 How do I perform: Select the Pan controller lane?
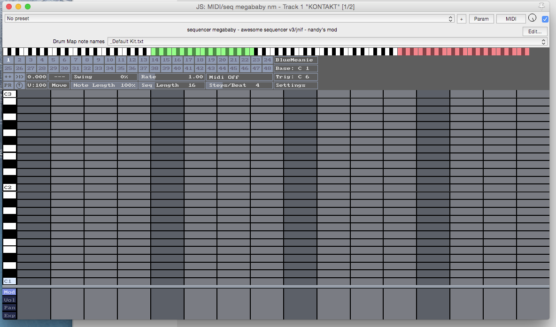click(9, 308)
